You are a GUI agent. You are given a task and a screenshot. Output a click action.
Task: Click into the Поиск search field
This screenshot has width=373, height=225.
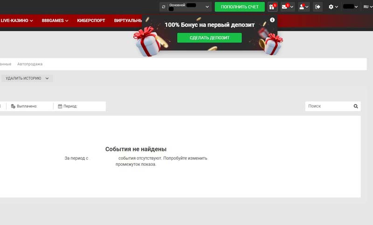[x=328, y=106]
